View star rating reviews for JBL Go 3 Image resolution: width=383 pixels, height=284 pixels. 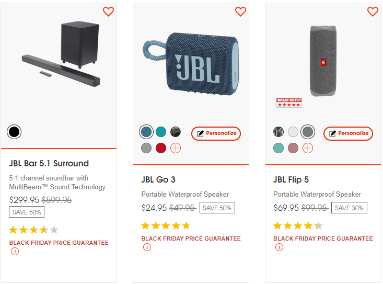[166, 226]
